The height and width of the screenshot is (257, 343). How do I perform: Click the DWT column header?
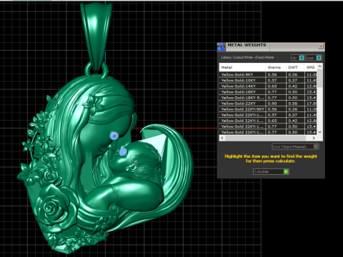[x=295, y=67]
